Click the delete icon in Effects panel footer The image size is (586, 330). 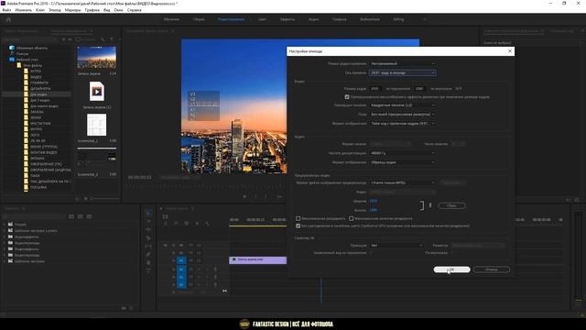click(131, 308)
